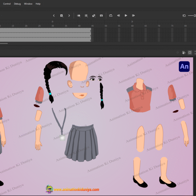Select the bald head shape

coord(79,71)
